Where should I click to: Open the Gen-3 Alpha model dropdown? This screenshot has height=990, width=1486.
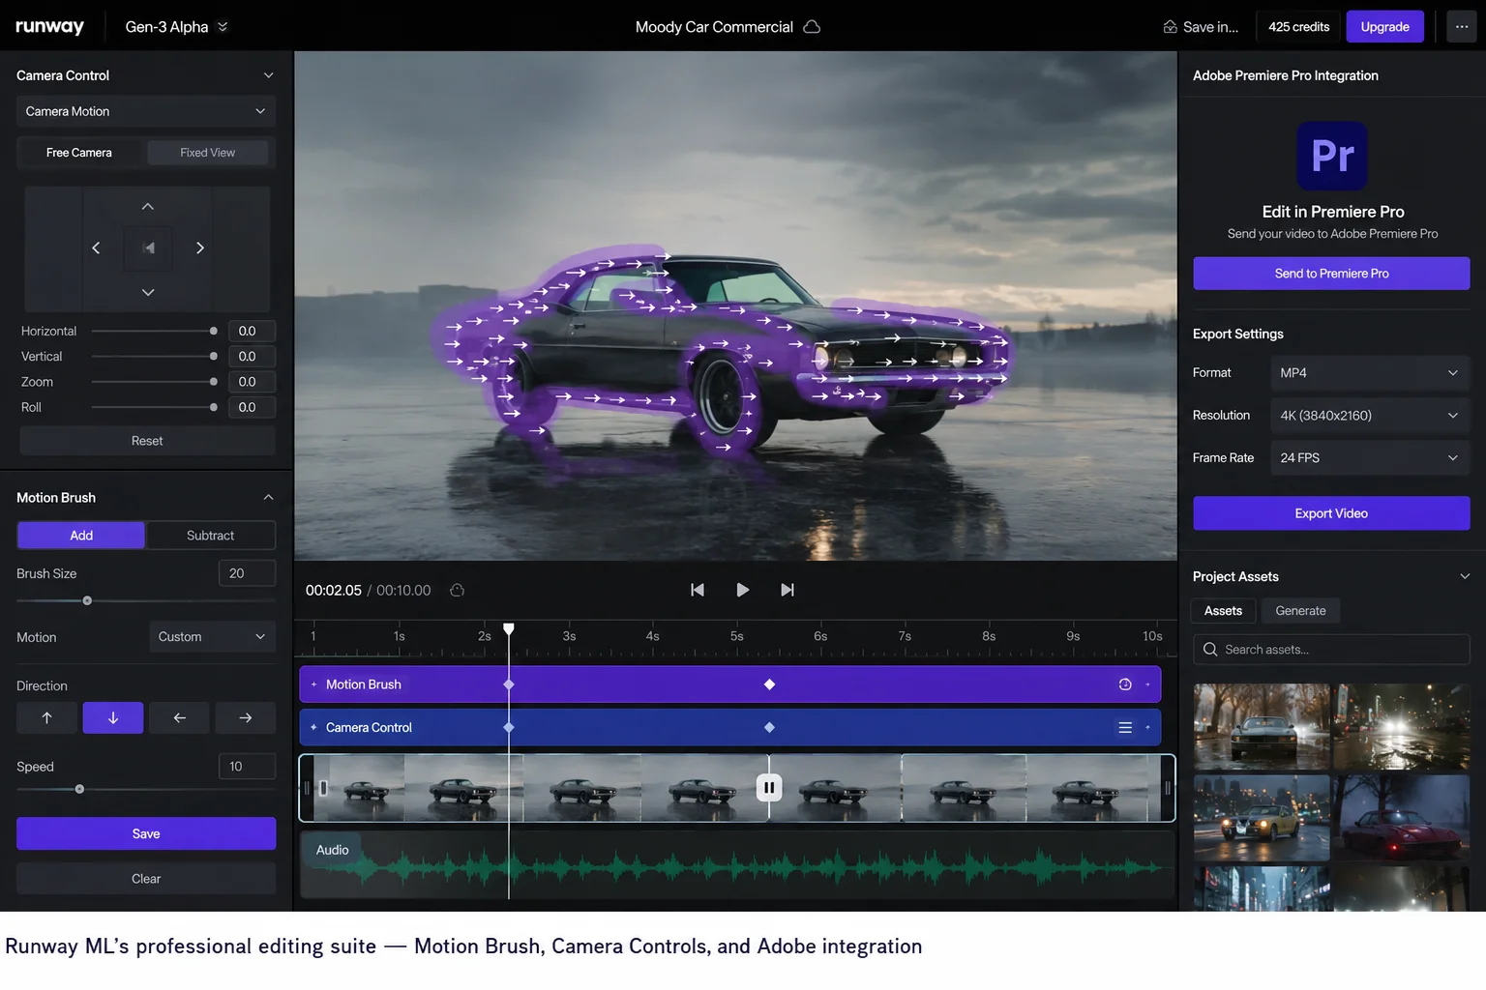click(x=176, y=27)
